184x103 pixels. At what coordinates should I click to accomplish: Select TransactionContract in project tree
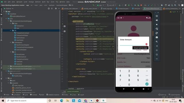(x=23, y=33)
